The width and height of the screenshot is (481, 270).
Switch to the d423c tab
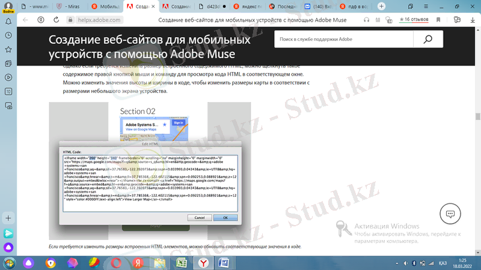[212, 6]
